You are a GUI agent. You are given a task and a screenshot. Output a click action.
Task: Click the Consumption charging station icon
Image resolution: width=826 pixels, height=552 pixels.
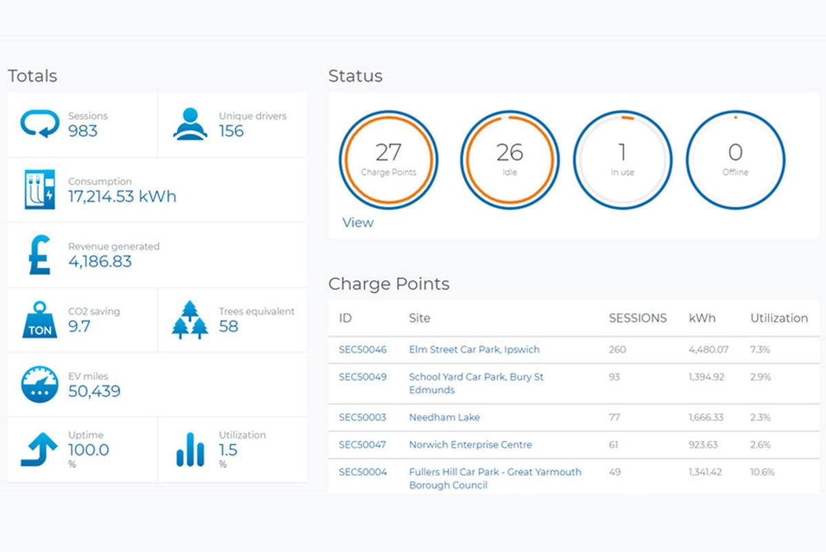pos(40,190)
